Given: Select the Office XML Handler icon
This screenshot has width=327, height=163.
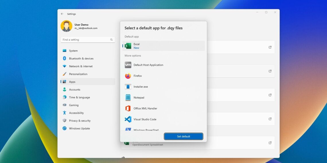Looking at the screenshot, I should tap(128, 108).
